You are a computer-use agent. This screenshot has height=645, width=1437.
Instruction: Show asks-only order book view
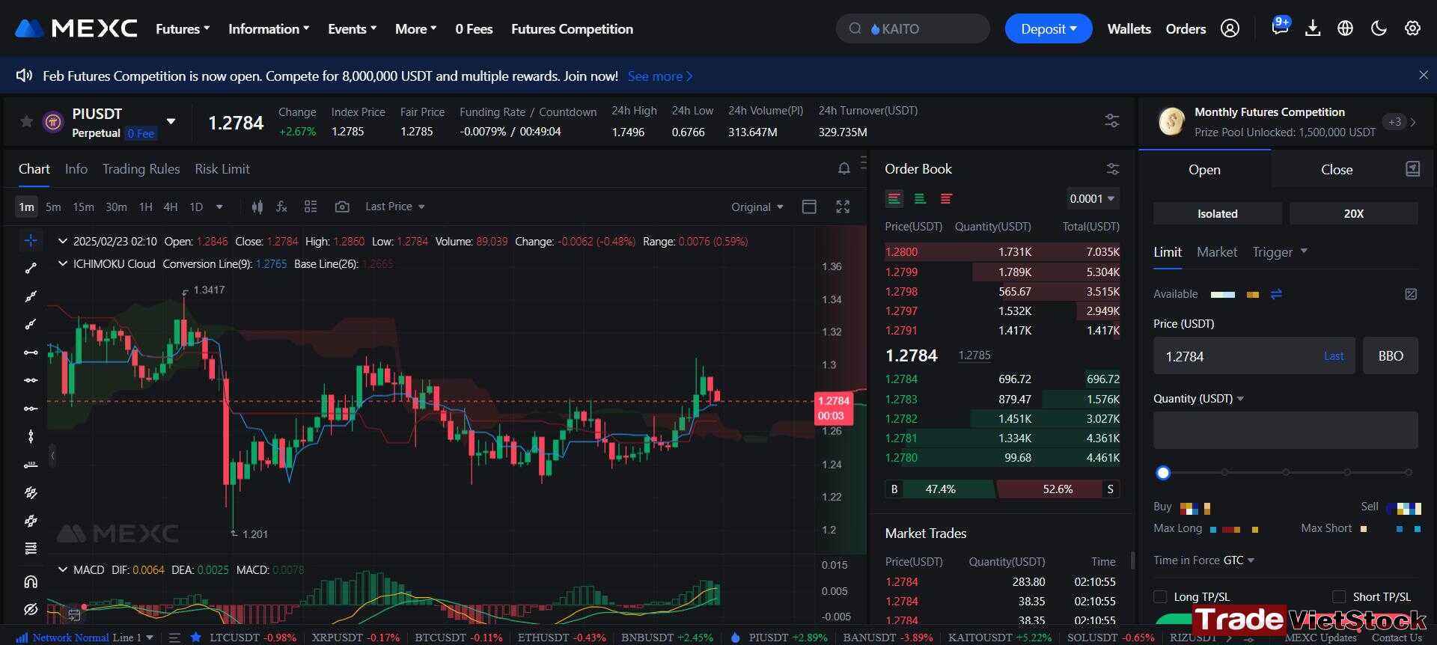pos(946,198)
